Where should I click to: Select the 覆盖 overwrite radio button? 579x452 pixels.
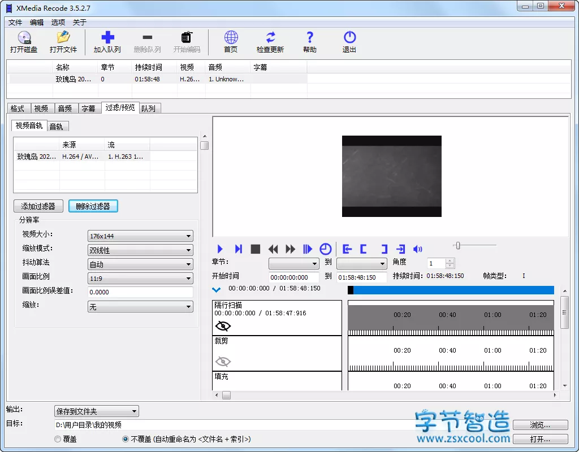pyautogui.click(x=58, y=439)
